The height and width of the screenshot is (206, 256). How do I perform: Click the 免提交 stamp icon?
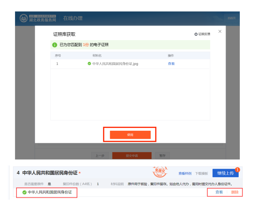pyautogui.click(x=160, y=173)
